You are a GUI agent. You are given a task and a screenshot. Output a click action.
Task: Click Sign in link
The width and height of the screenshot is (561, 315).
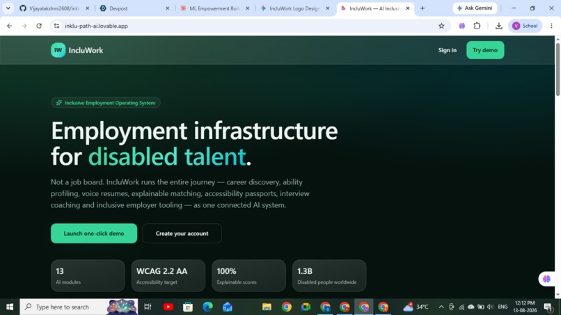tap(448, 50)
